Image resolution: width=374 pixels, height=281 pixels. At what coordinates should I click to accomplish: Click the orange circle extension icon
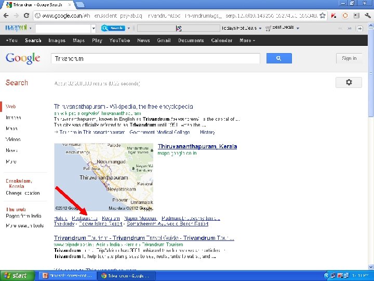(345, 16)
